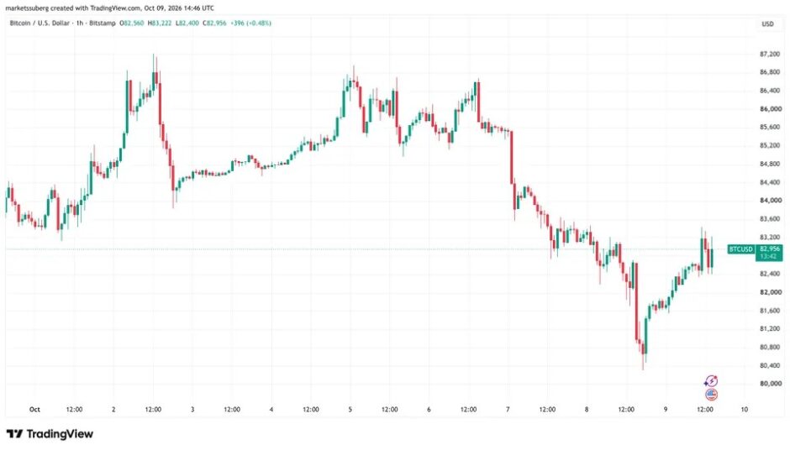This screenshot has height=450, width=790.
Task: Select the 1h timeframe label
Action: point(80,24)
